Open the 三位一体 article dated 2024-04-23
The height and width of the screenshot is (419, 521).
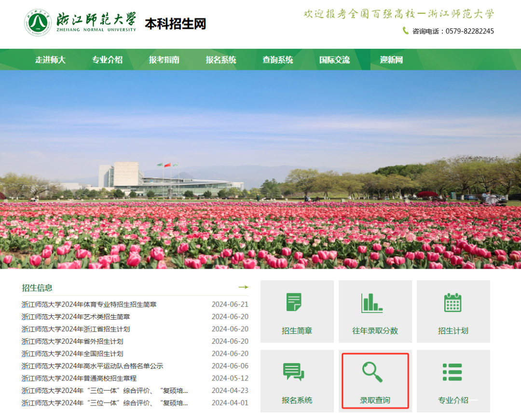point(105,391)
